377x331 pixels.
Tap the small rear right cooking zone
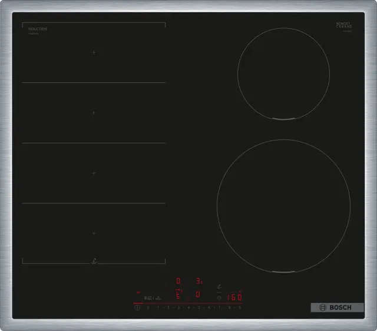click(284, 73)
